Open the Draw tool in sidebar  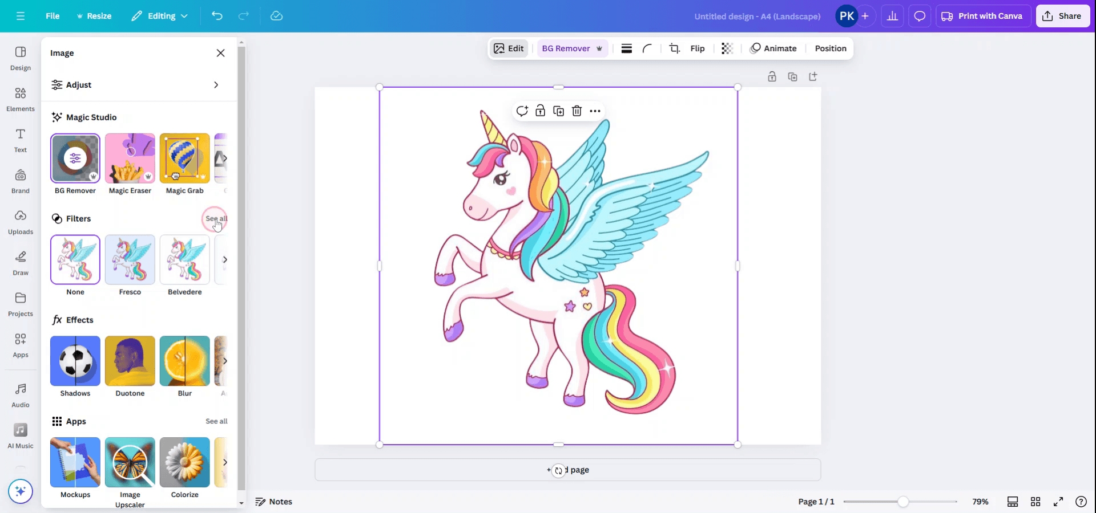coord(21,263)
